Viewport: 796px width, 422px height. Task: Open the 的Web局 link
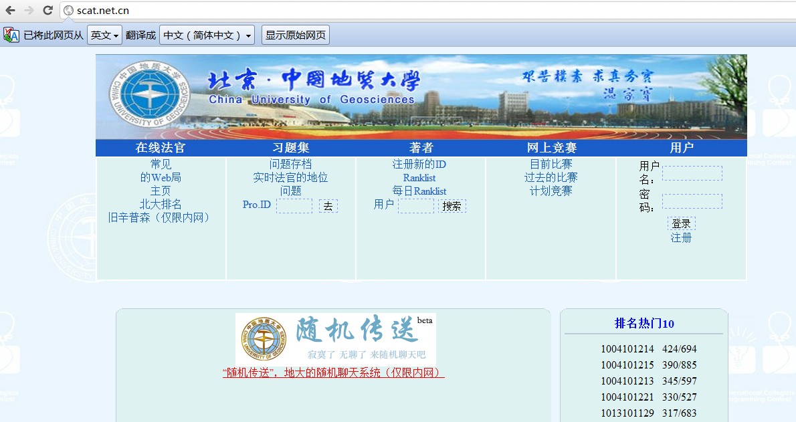(x=161, y=177)
